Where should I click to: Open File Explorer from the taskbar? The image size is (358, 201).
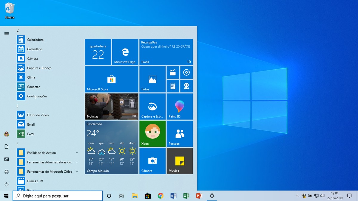[x=135, y=196]
